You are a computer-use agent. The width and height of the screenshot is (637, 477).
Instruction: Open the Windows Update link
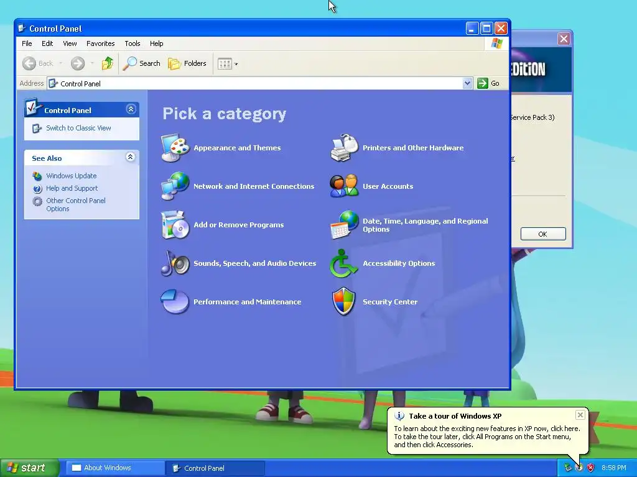(x=71, y=176)
